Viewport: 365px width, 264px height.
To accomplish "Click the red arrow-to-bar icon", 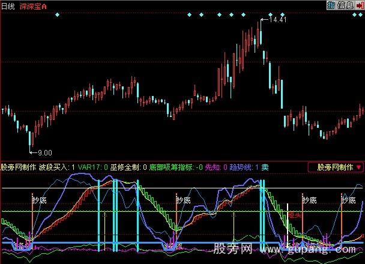I will [360, 5].
